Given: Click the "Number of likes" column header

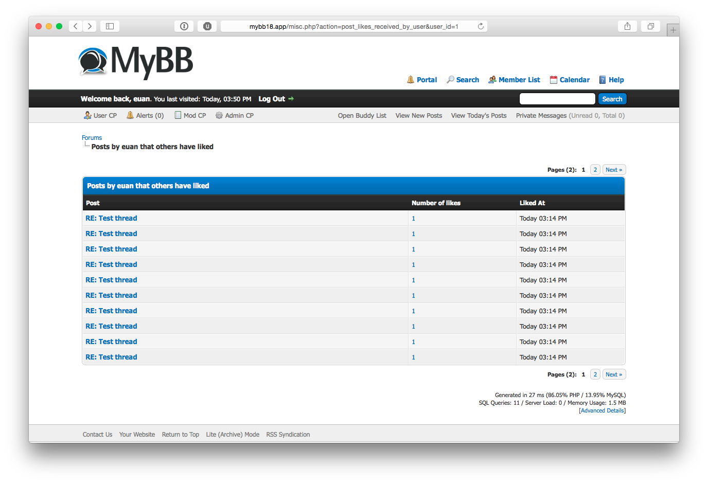Looking at the screenshot, I should tap(436, 203).
